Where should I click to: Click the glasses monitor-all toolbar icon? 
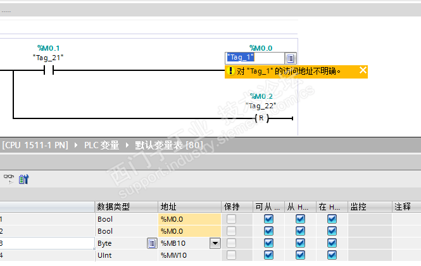[x=9, y=179]
